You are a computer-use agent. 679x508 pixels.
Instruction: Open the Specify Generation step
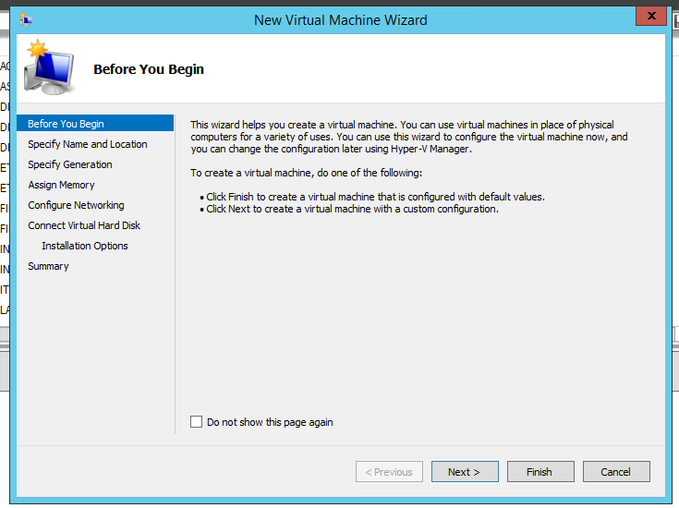69,164
